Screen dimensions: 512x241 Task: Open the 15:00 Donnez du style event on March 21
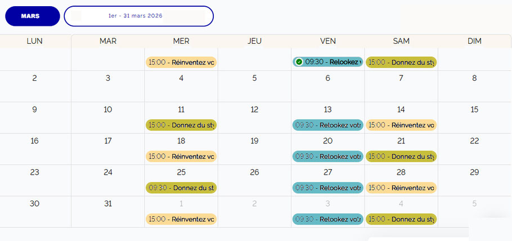(401, 156)
